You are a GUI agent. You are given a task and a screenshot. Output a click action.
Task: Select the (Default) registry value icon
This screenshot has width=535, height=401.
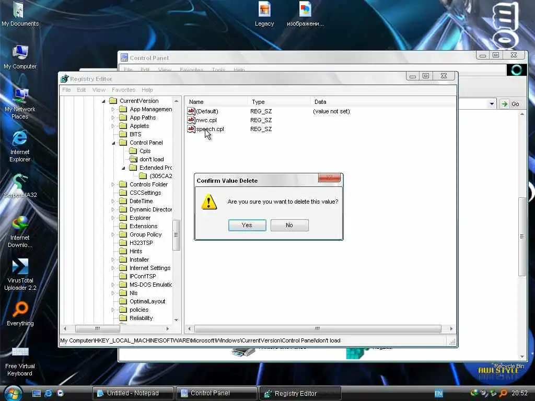(191, 111)
